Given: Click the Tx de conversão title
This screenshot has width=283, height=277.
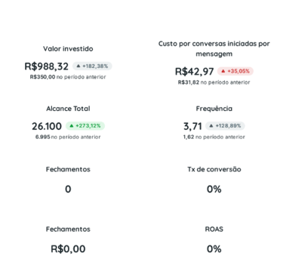Looking at the screenshot, I should 214,169.
